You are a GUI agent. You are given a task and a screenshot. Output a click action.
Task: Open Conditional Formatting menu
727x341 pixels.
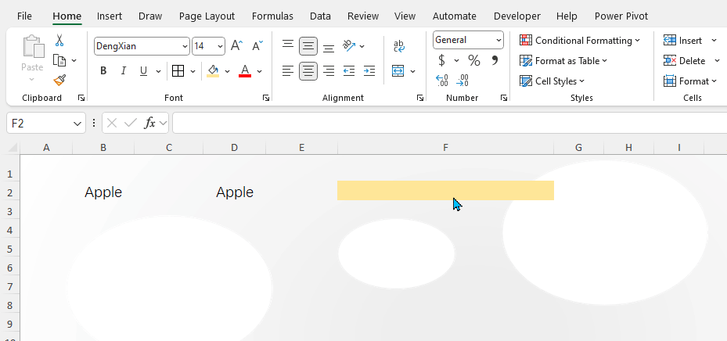(x=580, y=41)
